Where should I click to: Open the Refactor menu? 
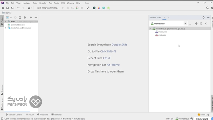pos(43,3)
